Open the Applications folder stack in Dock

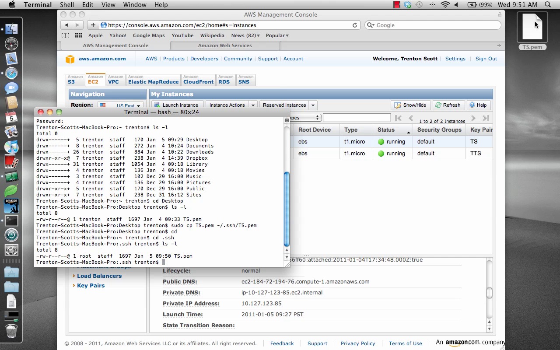tap(11, 272)
